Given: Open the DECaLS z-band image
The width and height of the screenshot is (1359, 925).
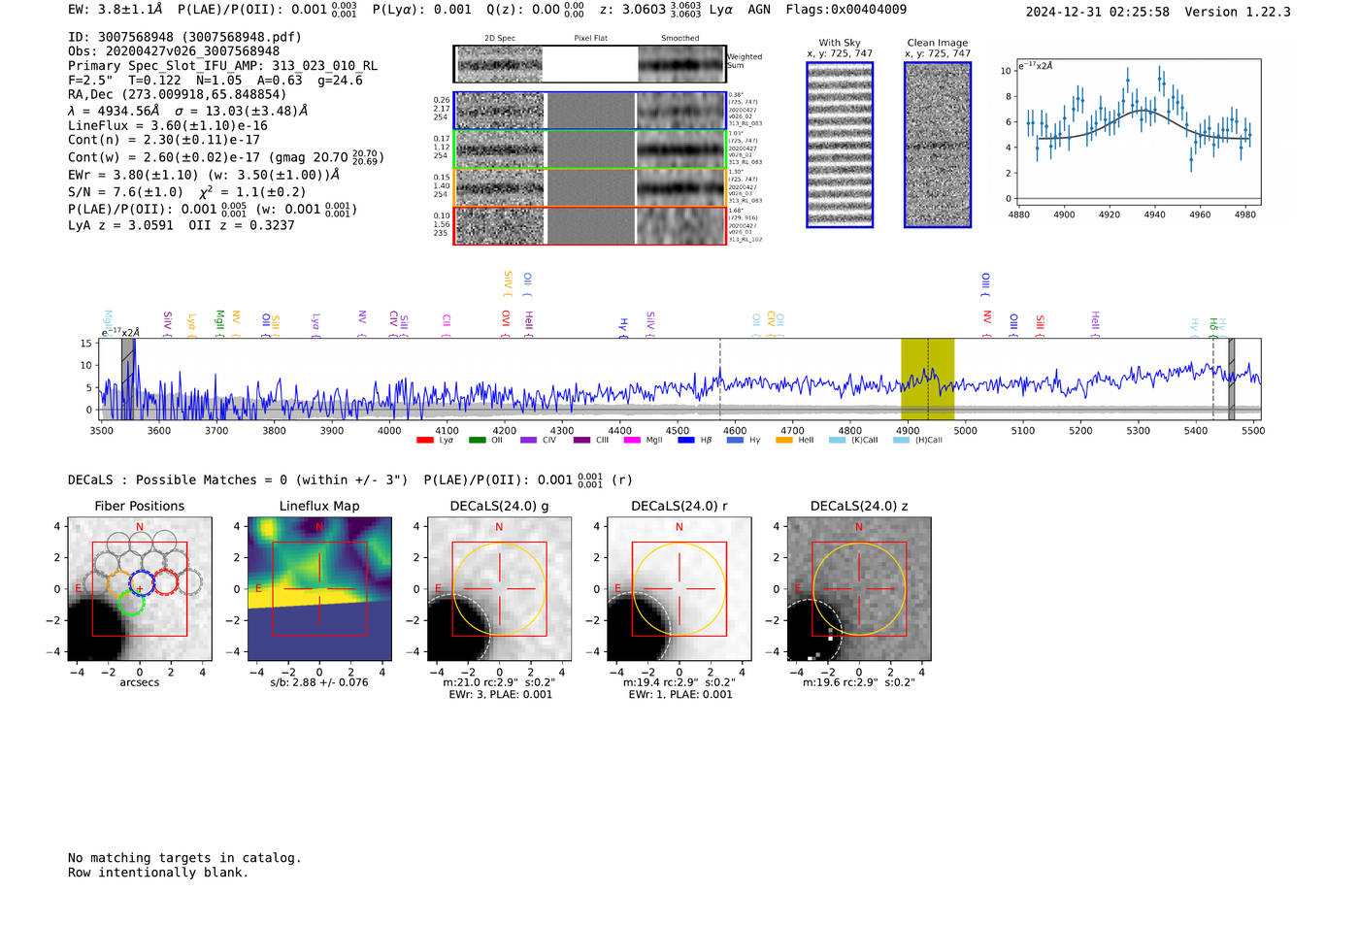Looking at the screenshot, I should tap(859, 589).
